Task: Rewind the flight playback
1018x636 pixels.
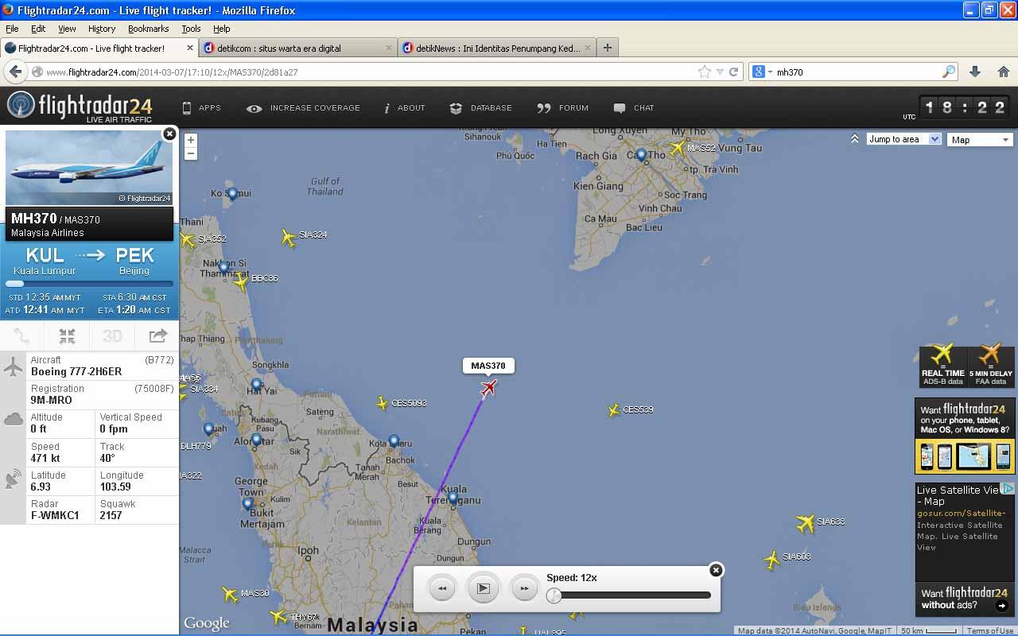Action: pos(442,588)
